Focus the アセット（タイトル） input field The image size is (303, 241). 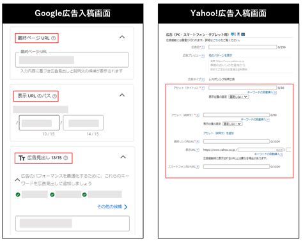pos(242,88)
